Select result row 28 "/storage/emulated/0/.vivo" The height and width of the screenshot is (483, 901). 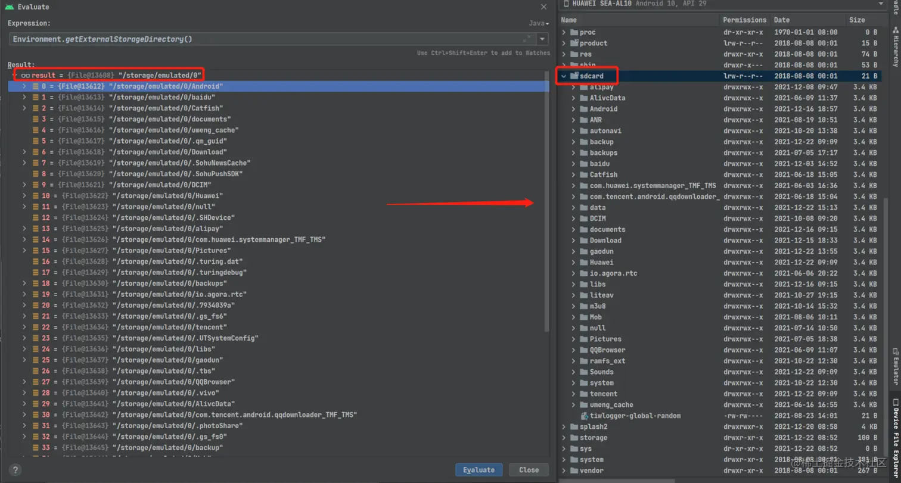coord(279,393)
